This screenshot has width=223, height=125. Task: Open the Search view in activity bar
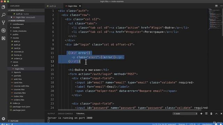coord(3,15)
